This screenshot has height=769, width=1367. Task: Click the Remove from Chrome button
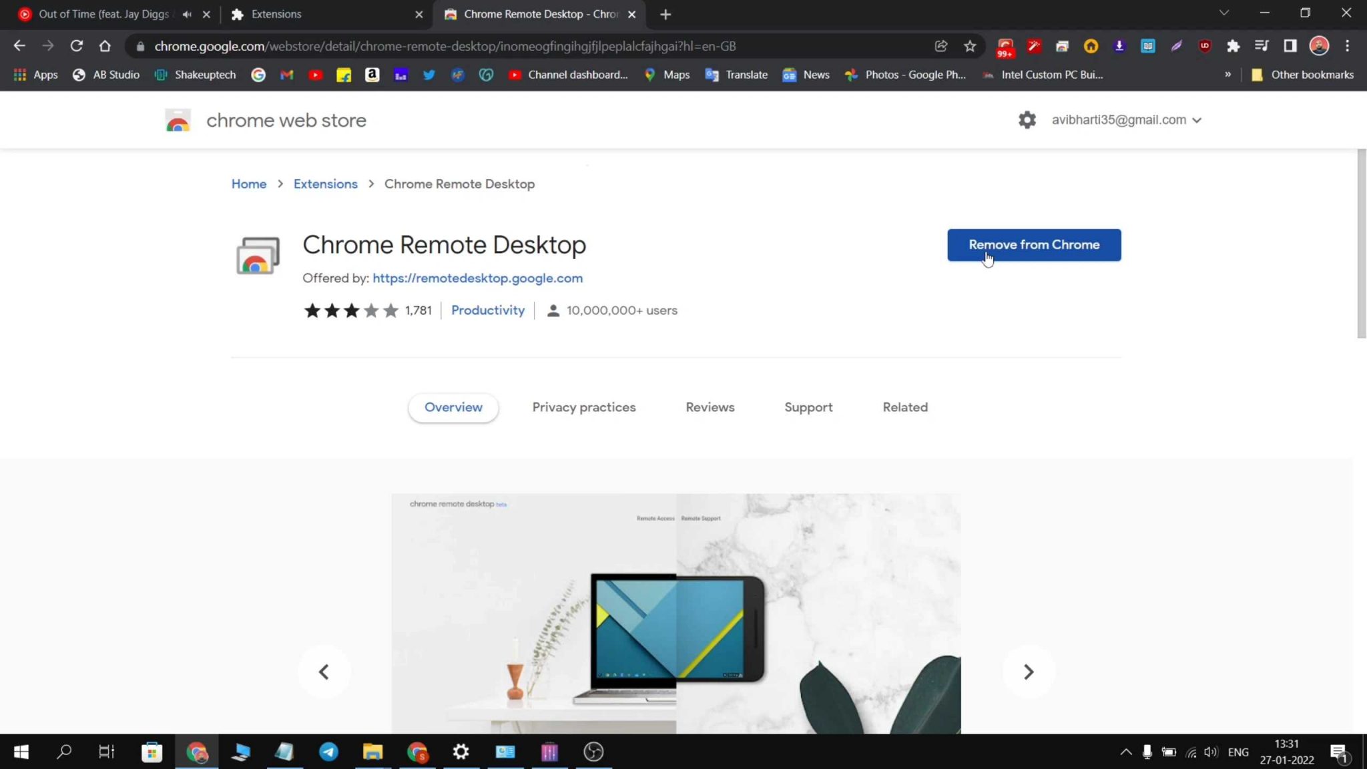coord(1034,244)
